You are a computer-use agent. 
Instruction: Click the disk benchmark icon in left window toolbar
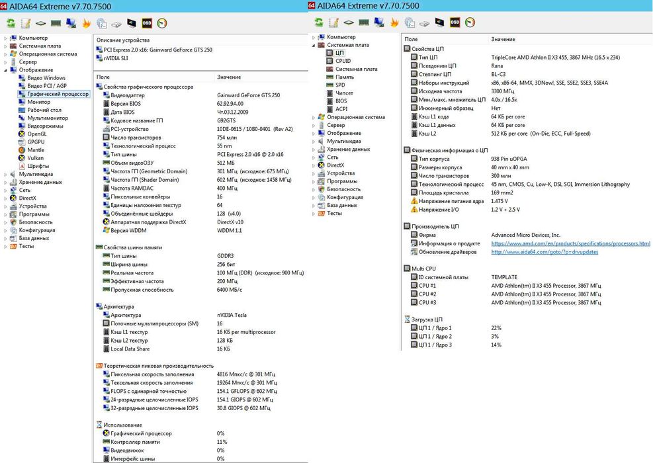click(116, 24)
